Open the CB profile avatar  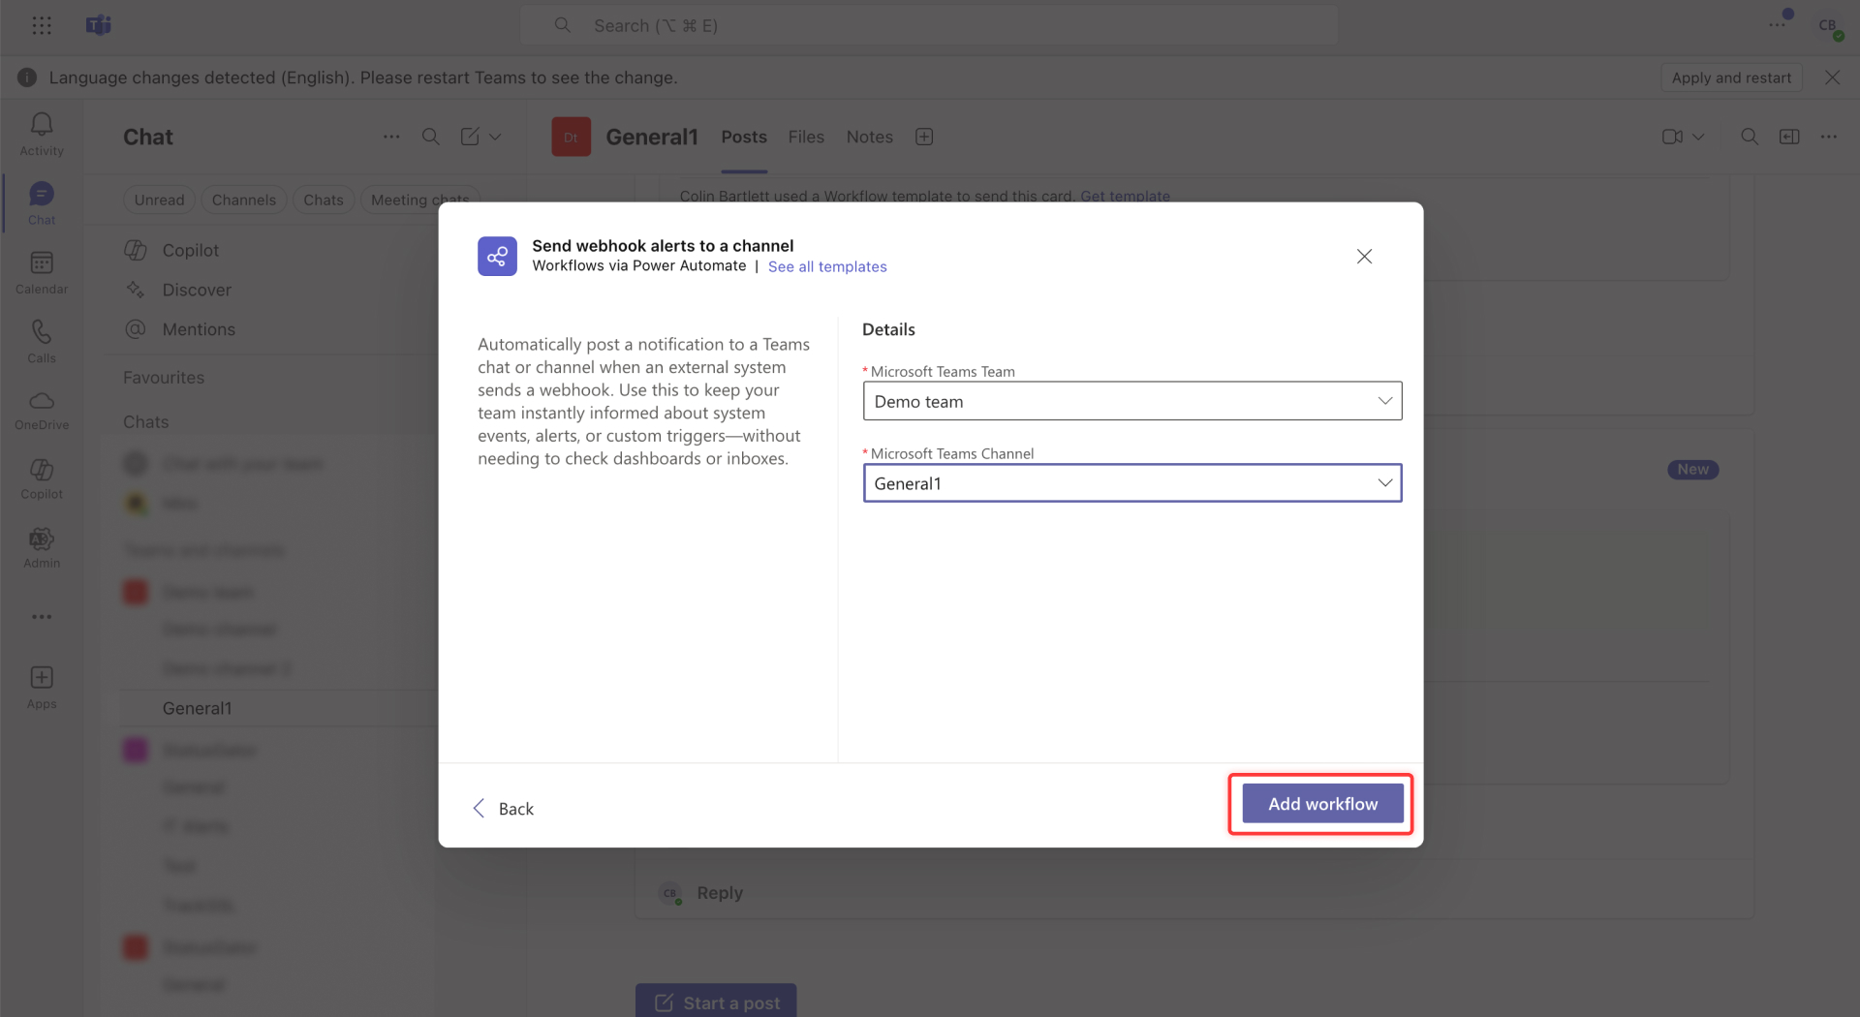click(x=1829, y=26)
